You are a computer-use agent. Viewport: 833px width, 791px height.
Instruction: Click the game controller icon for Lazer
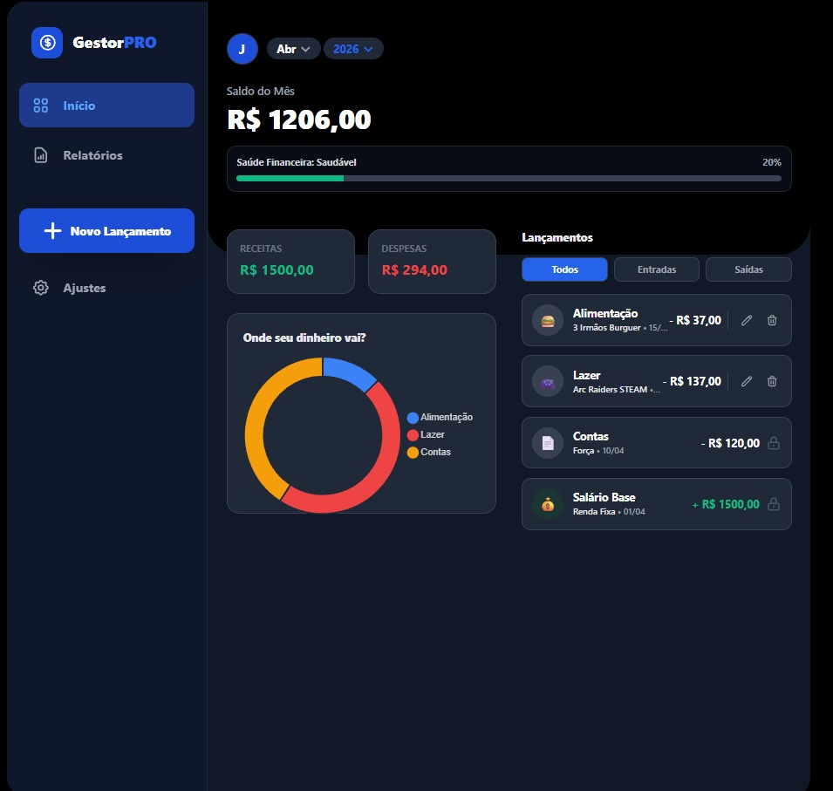(x=548, y=381)
